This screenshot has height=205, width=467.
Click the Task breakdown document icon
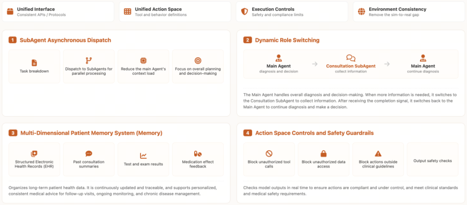(34, 63)
